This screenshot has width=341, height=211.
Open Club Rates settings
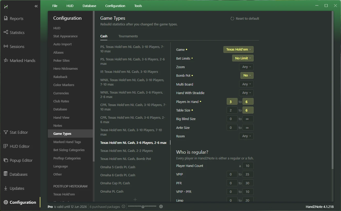[61, 101]
